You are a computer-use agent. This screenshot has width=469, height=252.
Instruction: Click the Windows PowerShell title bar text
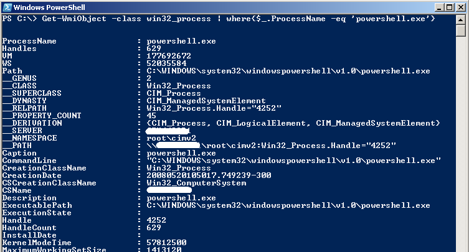(49, 7)
